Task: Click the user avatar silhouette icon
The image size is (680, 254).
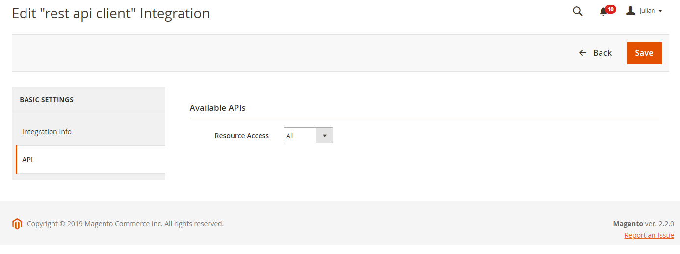Action: click(631, 11)
